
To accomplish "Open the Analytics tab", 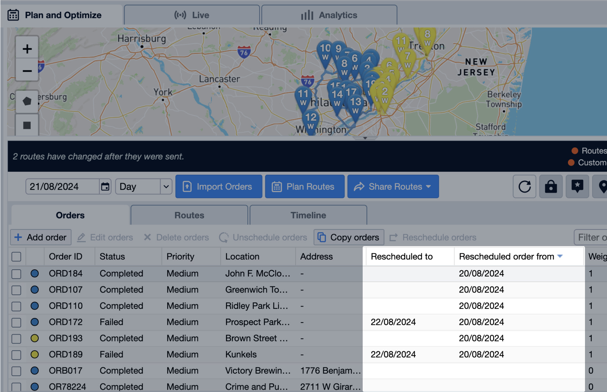I will click(x=329, y=15).
